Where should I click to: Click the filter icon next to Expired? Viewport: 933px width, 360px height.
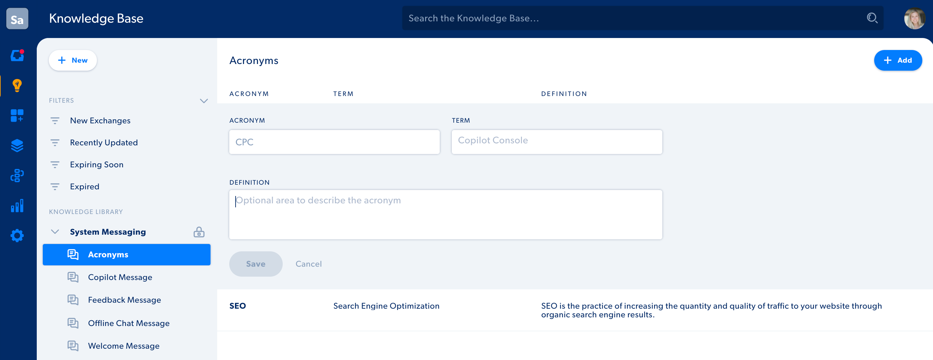point(55,187)
